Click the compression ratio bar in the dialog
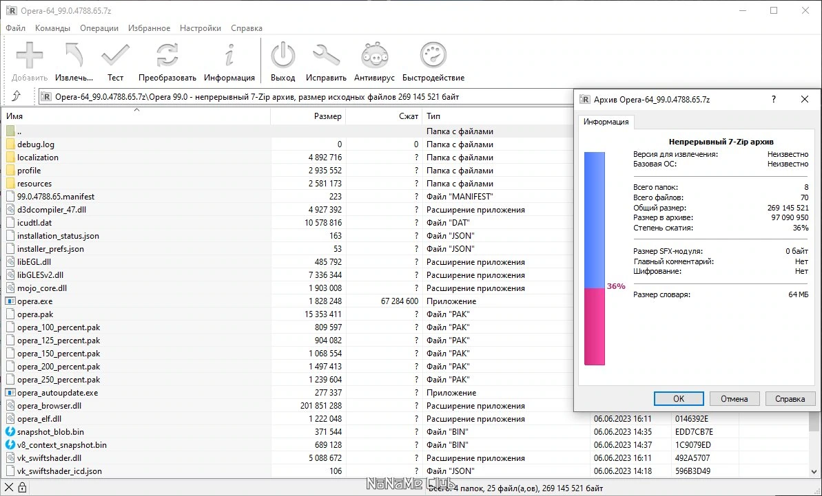822x496 pixels. (x=595, y=259)
